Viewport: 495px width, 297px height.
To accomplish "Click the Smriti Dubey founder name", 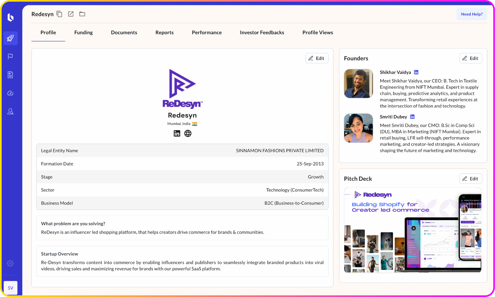I will (393, 117).
